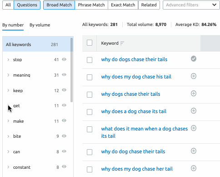Viewport: 220px width, 177px height.
Task: Toggle eye icon for 'constant' group
Action: 64,167
